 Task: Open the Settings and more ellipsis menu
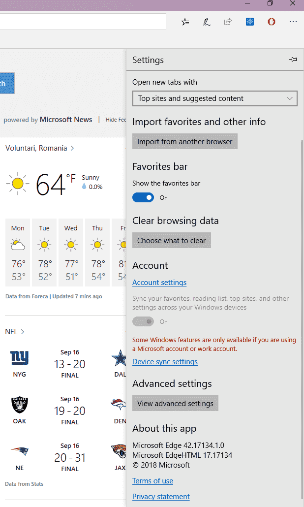[293, 22]
